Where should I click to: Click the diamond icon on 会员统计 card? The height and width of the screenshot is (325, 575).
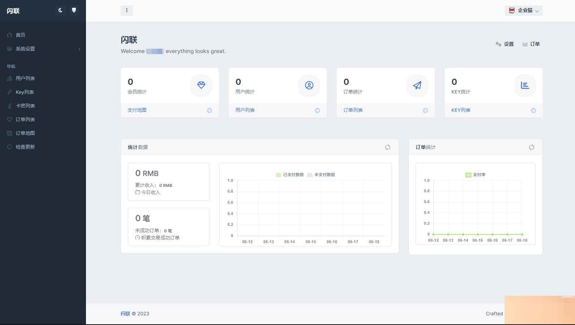[x=201, y=85]
